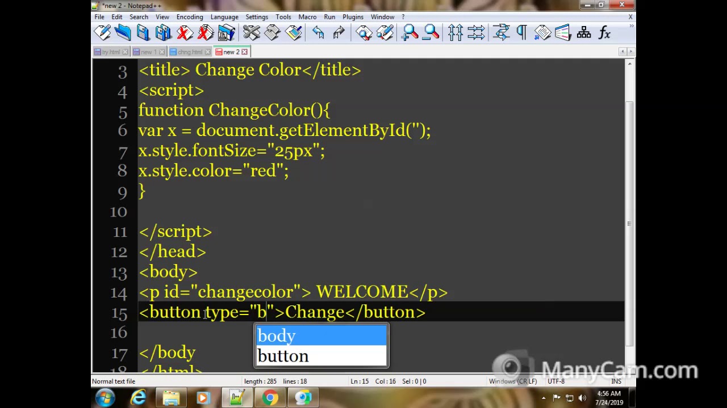
Task: Close the chng.html tab
Action: point(208,52)
